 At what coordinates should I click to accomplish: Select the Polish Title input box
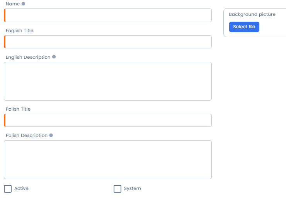108,120
